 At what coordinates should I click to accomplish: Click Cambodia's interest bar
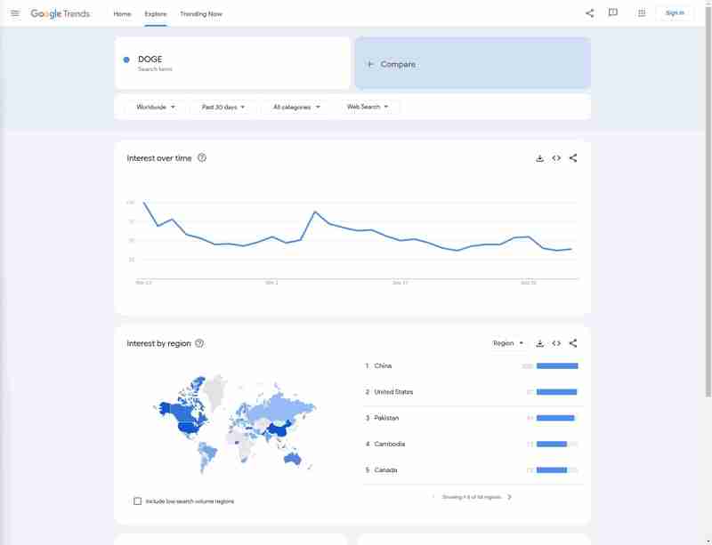(557, 444)
